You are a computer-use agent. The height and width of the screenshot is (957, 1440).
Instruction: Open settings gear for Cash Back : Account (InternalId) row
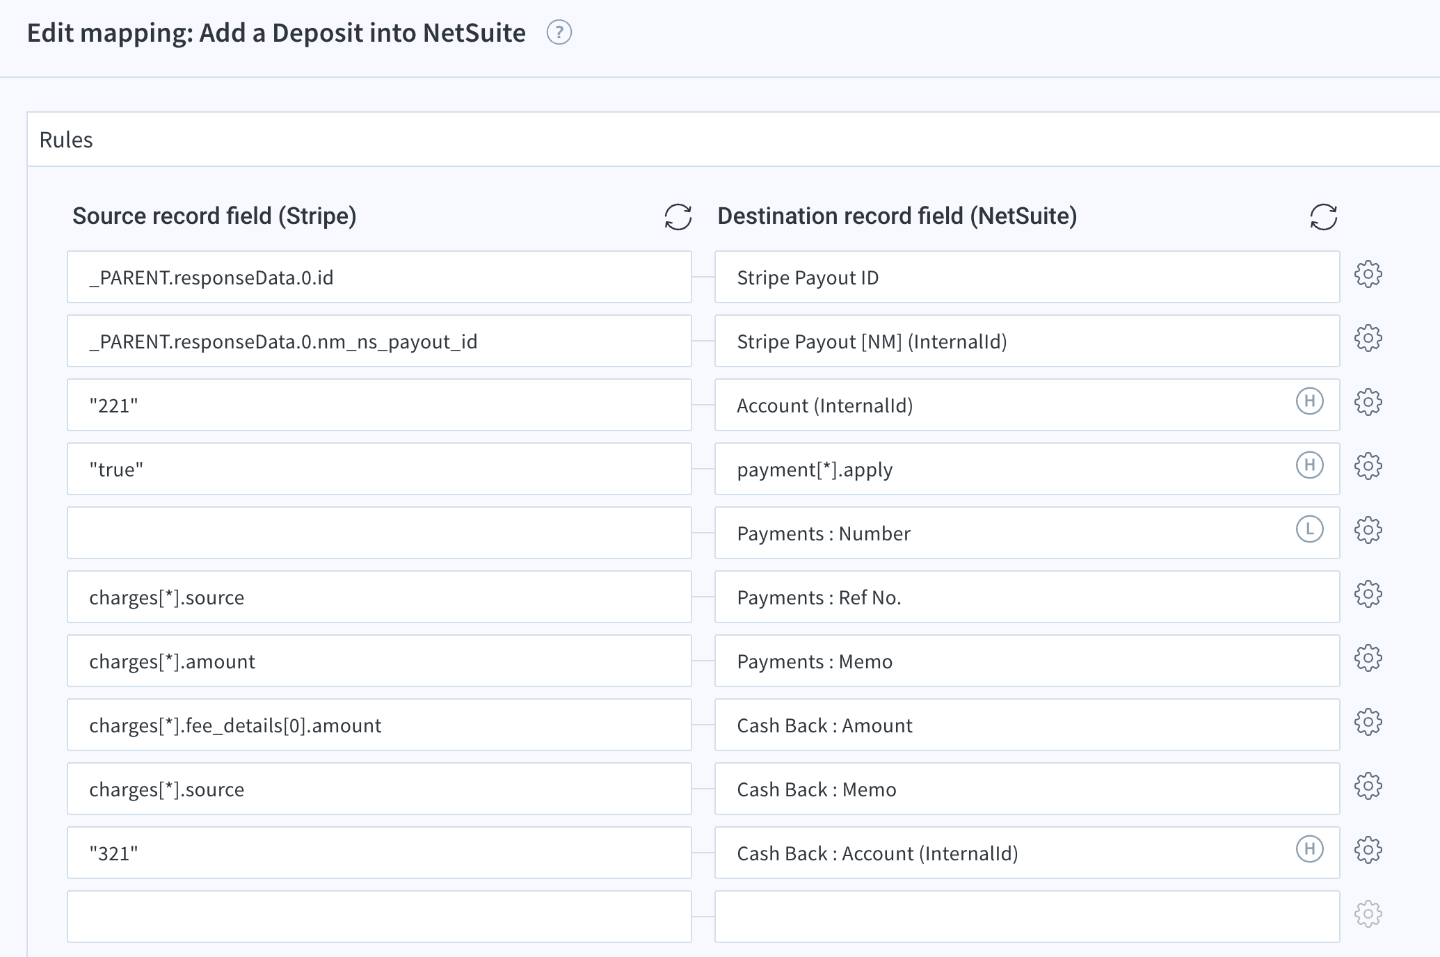[1368, 851]
